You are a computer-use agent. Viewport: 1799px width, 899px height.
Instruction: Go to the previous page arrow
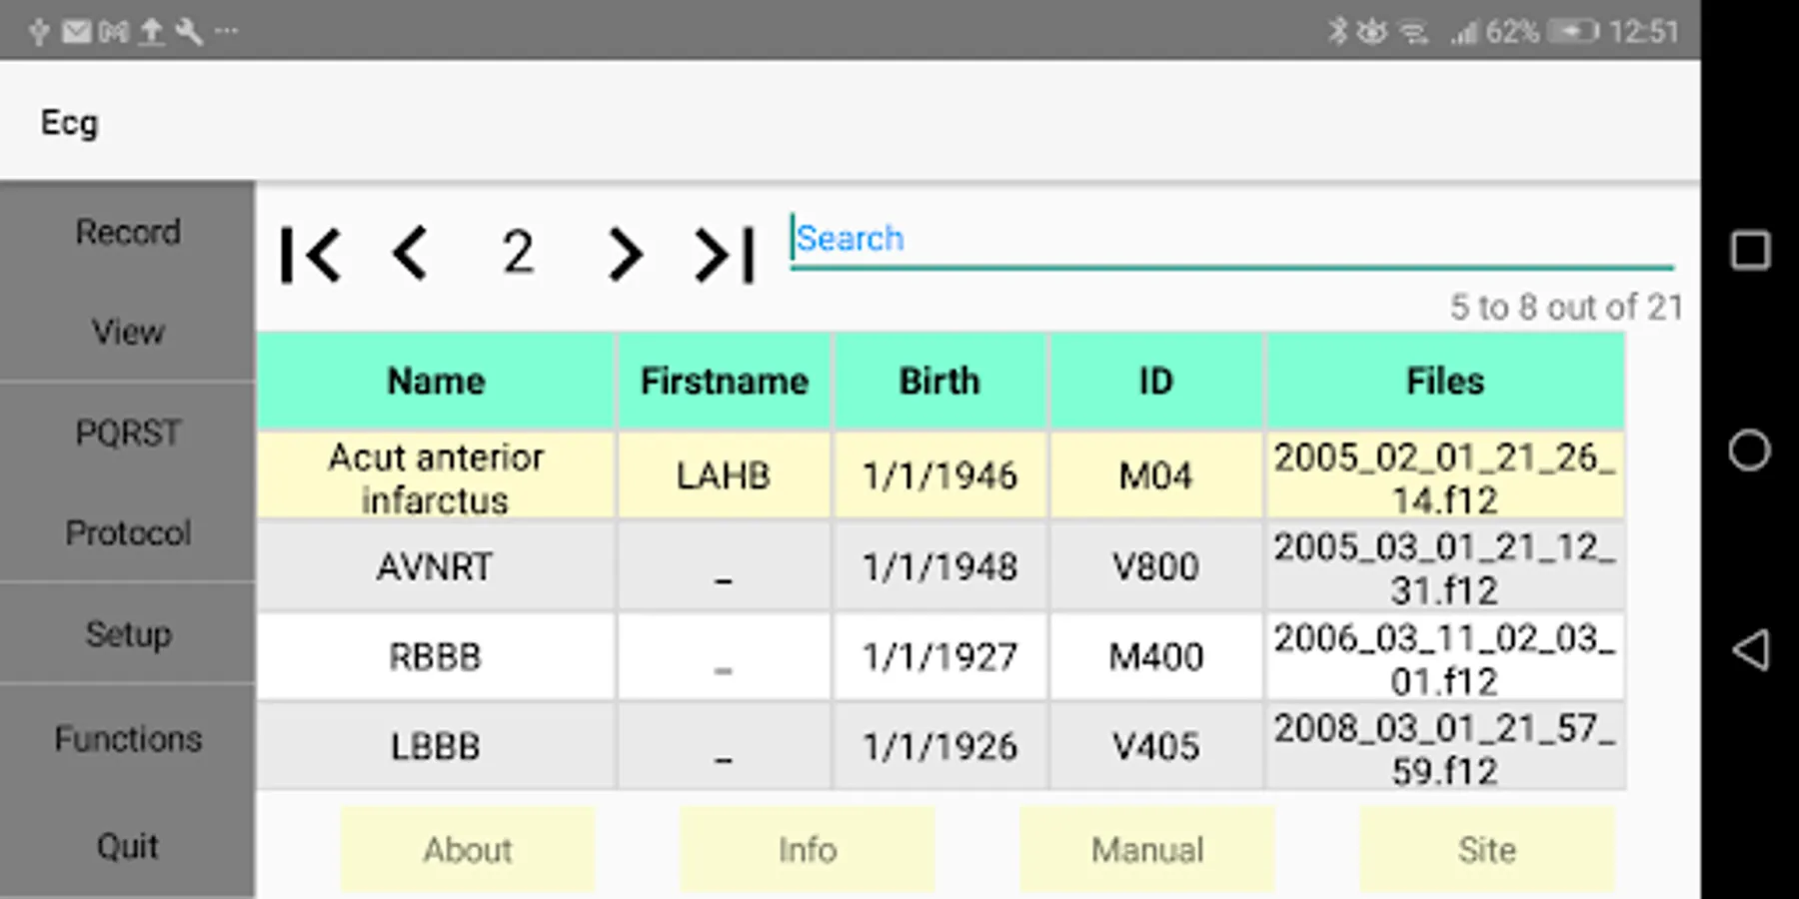(410, 254)
